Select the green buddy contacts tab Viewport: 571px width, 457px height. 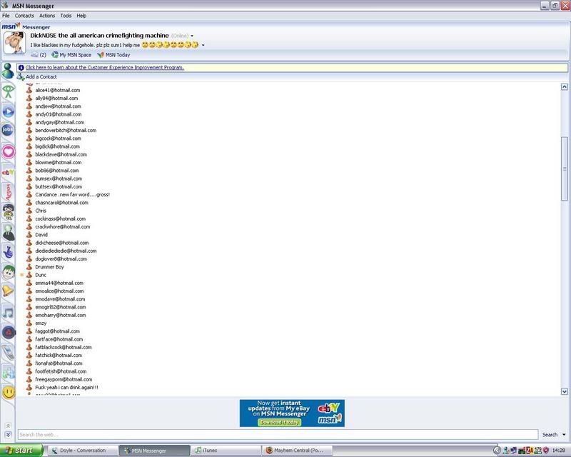8,71
